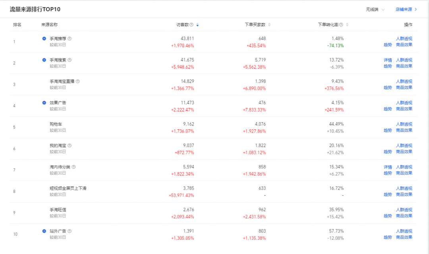This screenshot has height=254, width=429.
Task: Click help icon next to 我的淘宝
Action: (x=70, y=146)
